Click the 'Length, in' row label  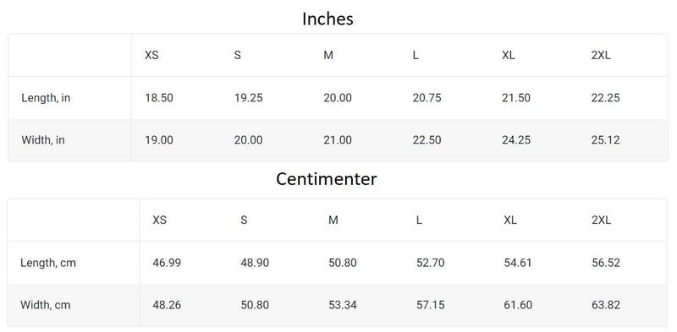coord(46,98)
